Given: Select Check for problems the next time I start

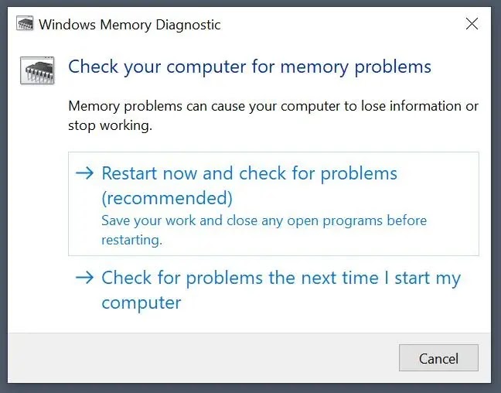Looking at the screenshot, I should 274,289.
